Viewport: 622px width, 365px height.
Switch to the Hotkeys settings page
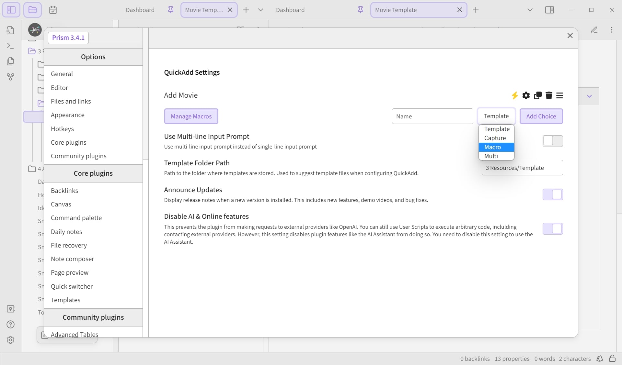pyautogui.click(x=63, y=129)
